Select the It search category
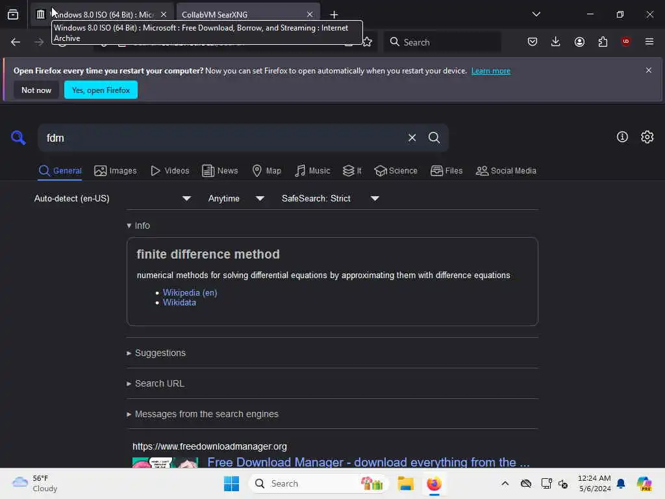The height and width of the screenshot is (499, 665). 352,171
